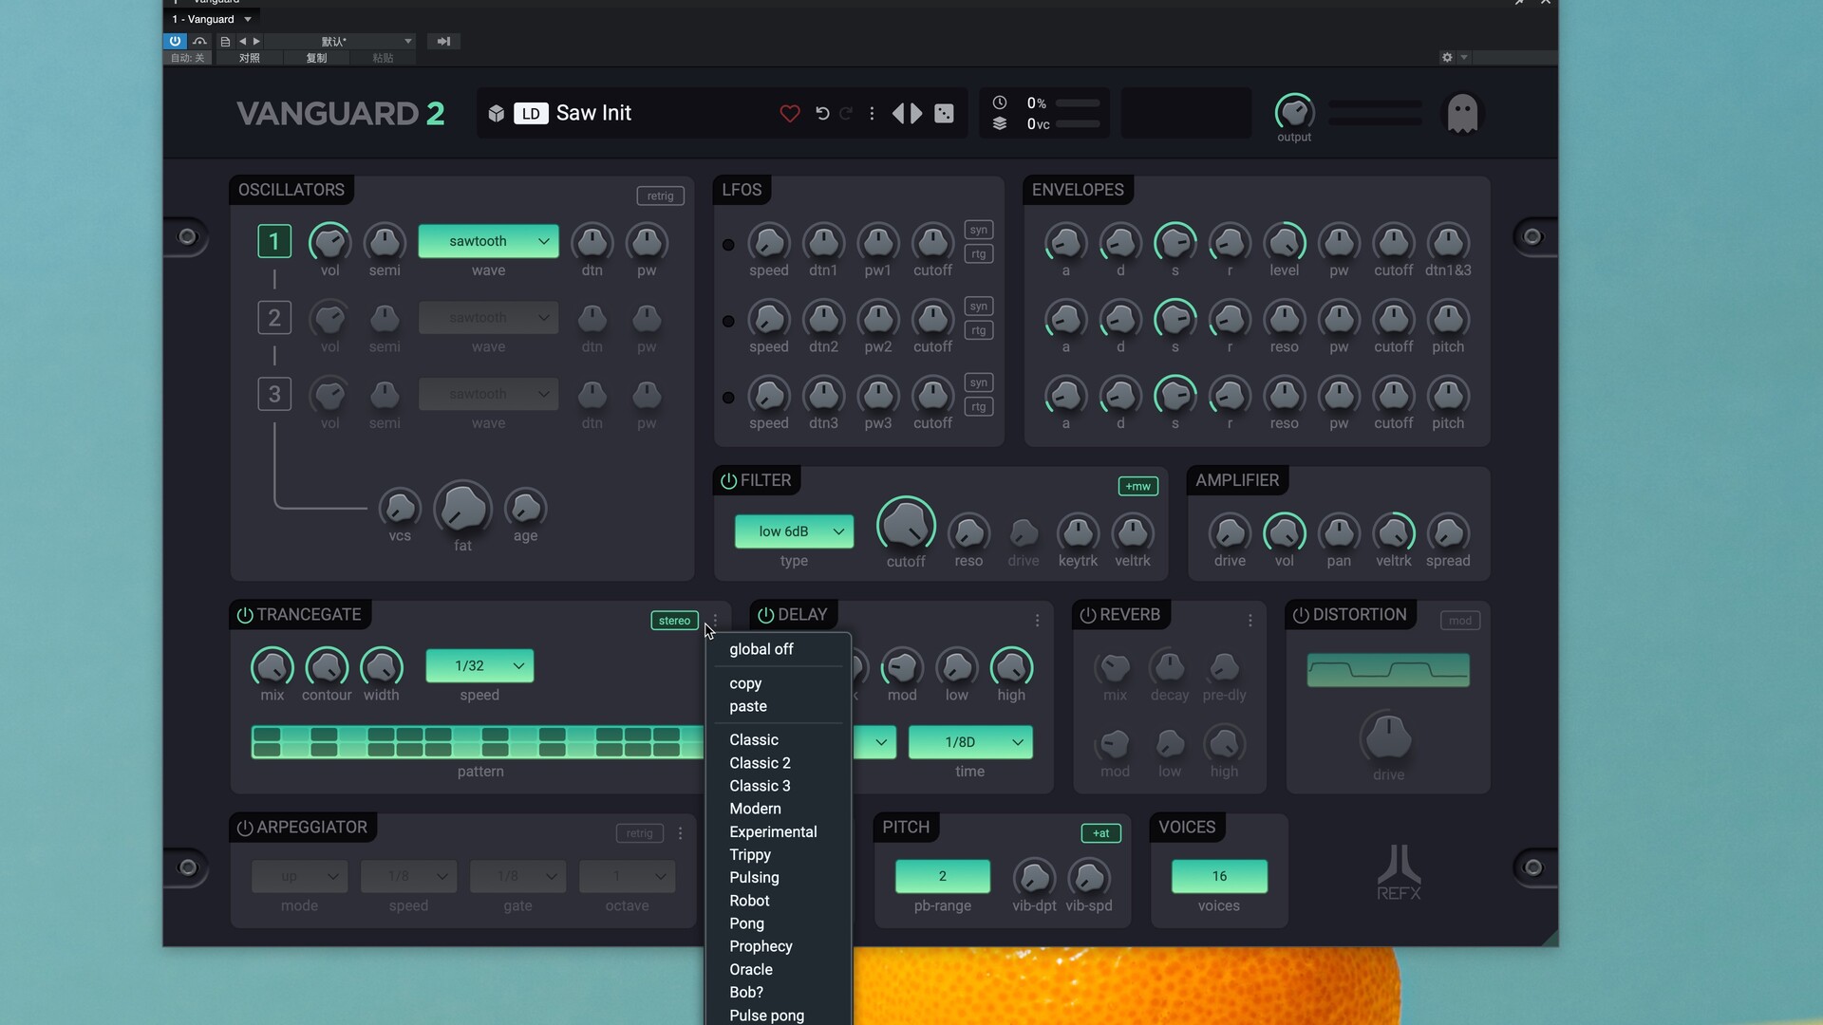Click the Pitch +at button
Viewport: 1823px width, 1025px height.
click(1100, 833)
